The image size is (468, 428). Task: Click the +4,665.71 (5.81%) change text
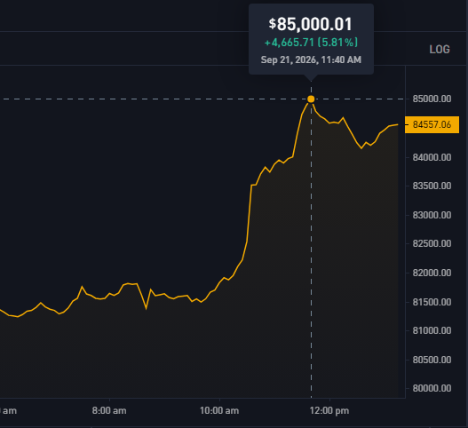pos(311,43)
